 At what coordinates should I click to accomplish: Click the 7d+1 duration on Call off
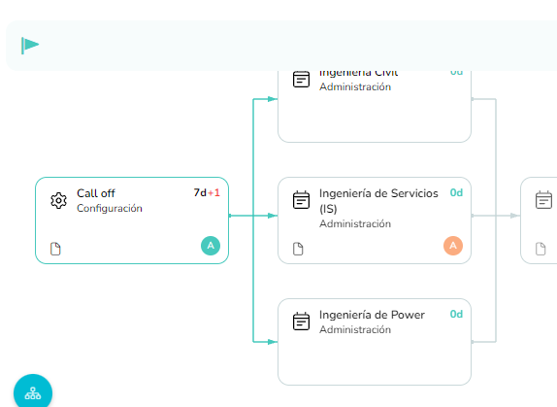pos(207,192)
